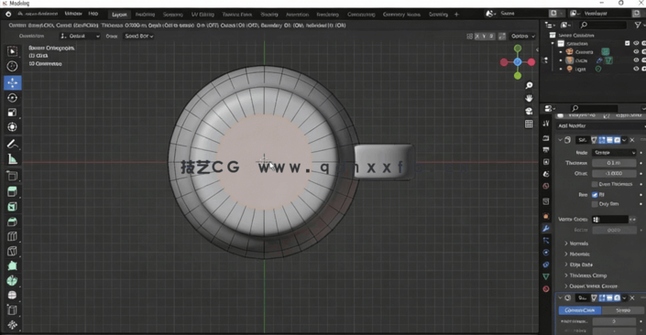Open the Help menu
The height and width of the screenshot is (335, 646).
[x=93, y=14]
